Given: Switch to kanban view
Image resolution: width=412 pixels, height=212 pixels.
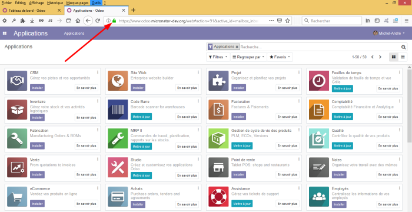Looking at the screenshot, I should point(393,57).
